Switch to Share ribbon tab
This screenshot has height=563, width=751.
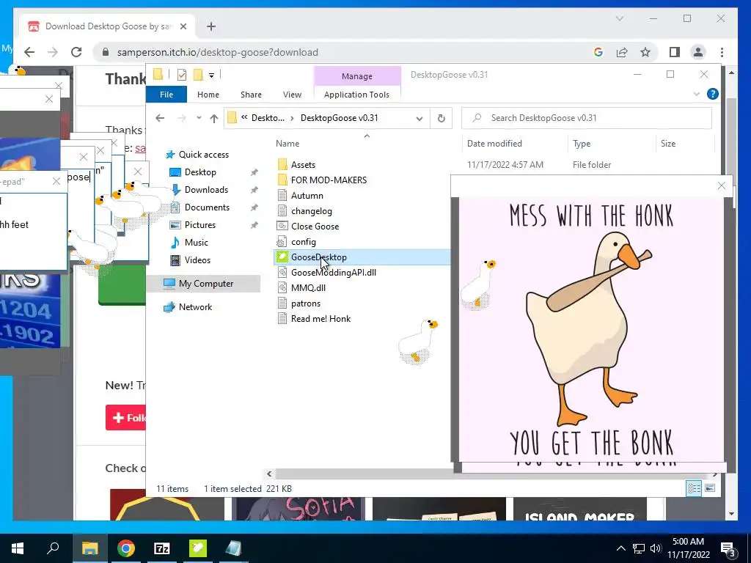(251, 95)
